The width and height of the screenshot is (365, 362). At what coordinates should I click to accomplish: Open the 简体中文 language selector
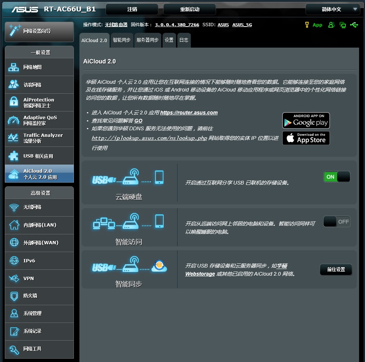333,9
